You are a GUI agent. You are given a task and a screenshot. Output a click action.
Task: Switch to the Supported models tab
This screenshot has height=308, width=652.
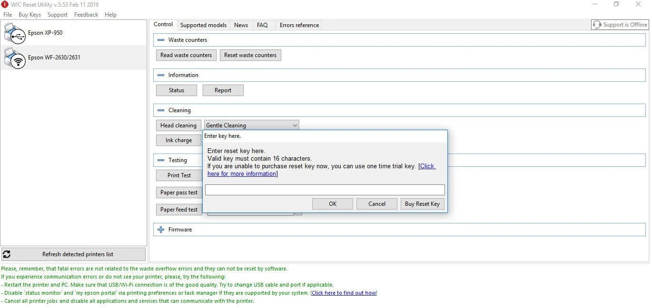pyautogui.click(x=203, y=25)
